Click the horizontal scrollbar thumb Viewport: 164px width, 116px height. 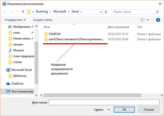(92, 95)
